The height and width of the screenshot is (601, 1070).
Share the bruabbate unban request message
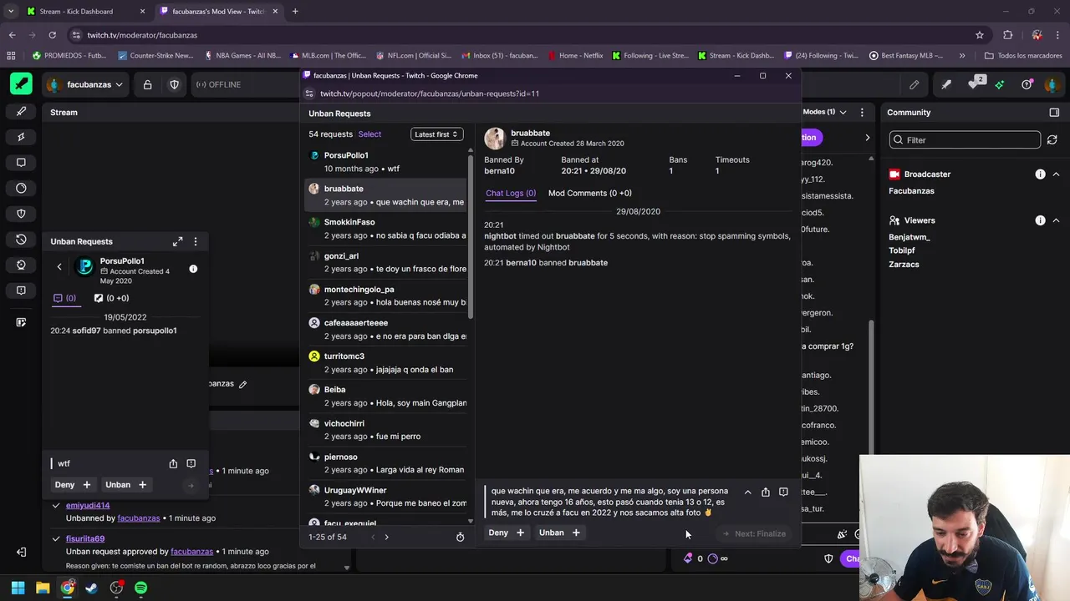[765, 492]
